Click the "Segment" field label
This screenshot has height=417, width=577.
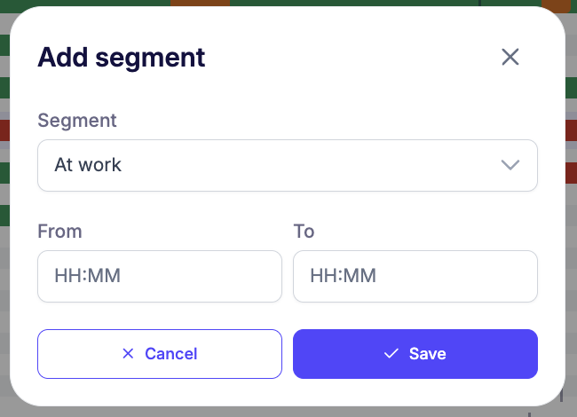[x=77, y=121]
